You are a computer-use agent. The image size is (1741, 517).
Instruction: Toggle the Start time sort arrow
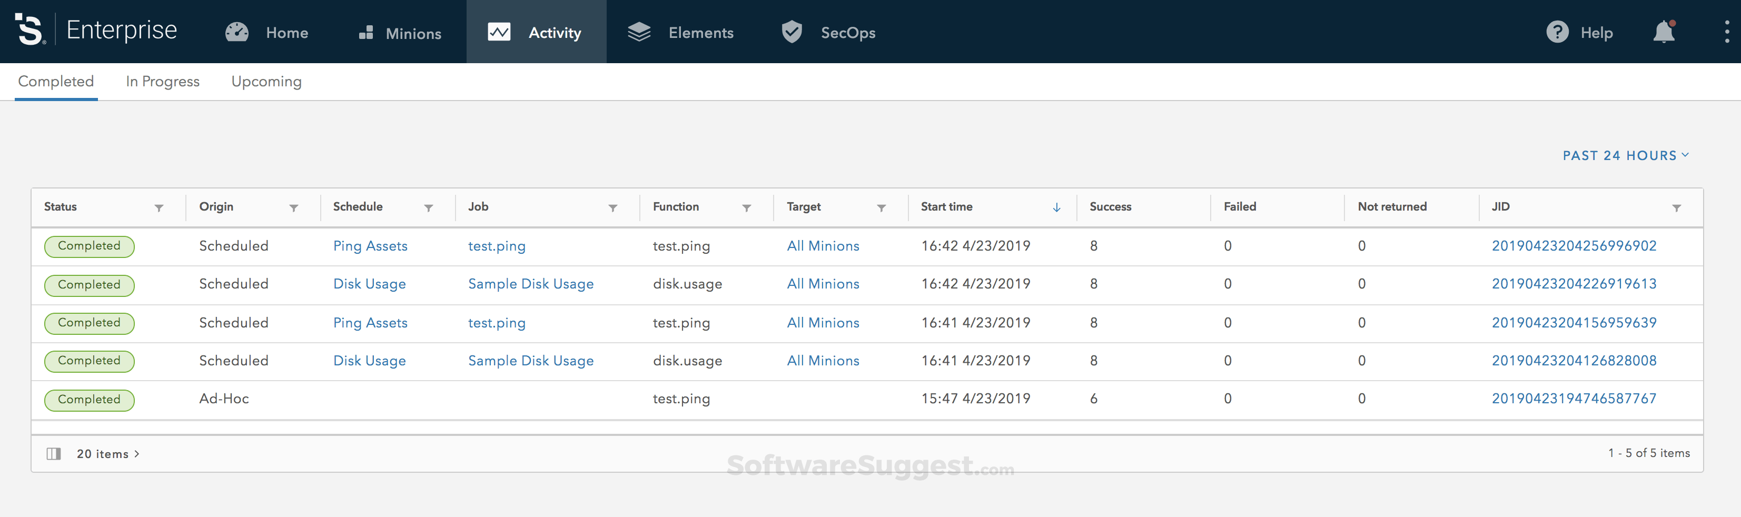click(x=1057, y=207)
